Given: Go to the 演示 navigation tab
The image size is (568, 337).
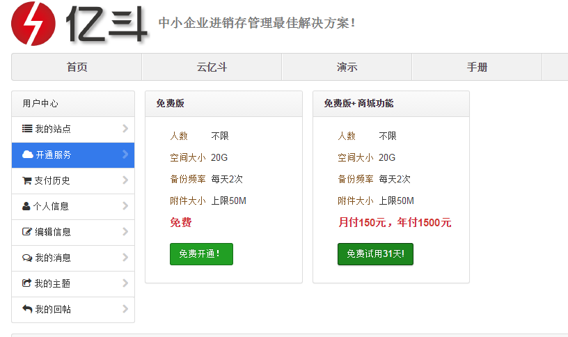Looking at the screenshot, I should [x=347, y=68].
